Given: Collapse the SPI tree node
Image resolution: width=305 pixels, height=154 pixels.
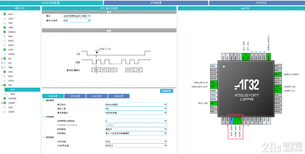Looking at the screenshot, I should click(x=2, y=85).
